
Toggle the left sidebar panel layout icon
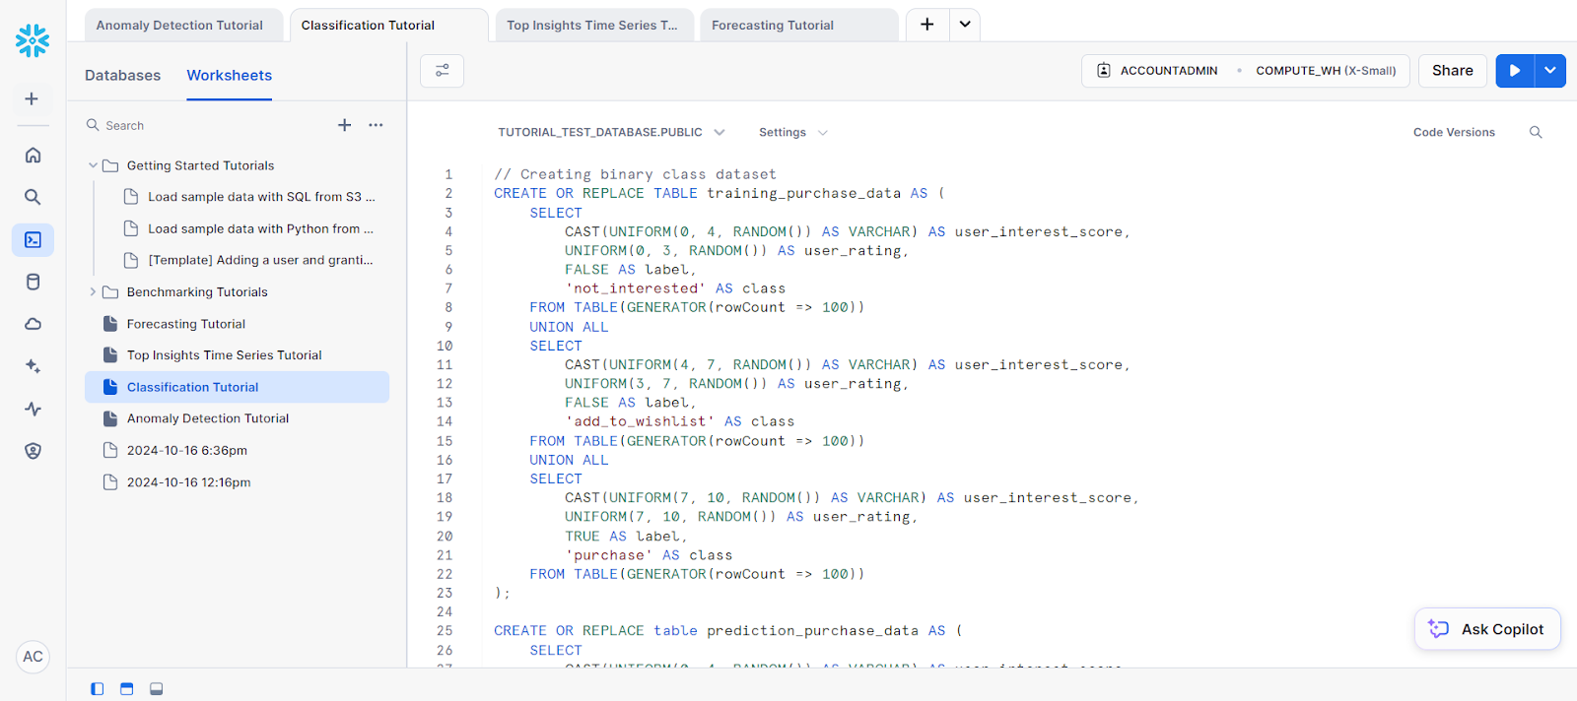click(97, 689)
